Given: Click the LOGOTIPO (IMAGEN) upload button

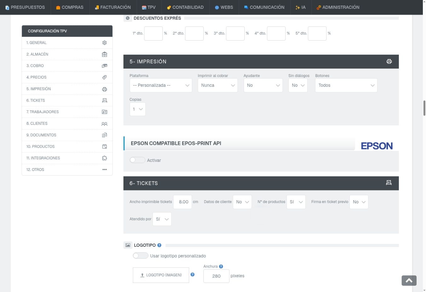Looking at the screenshot, I should 161,275.
